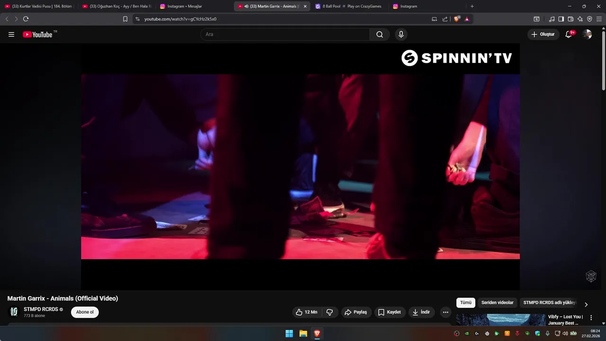Switch to Kurtlar Vadisi Pusu tab
This screenshot has width=606, height=341.
pyautogui.click(x=38, y=6)
